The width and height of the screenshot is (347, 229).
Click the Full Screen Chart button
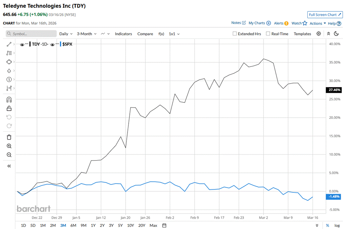[325, 15]
